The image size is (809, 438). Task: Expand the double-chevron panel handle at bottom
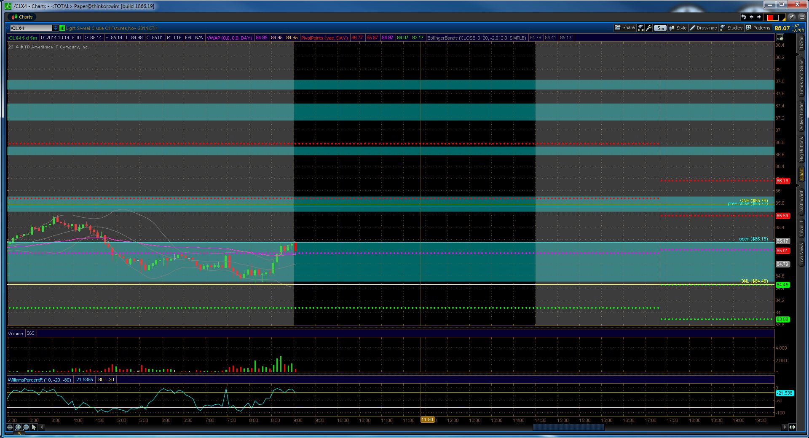click(x=18, y=433)
